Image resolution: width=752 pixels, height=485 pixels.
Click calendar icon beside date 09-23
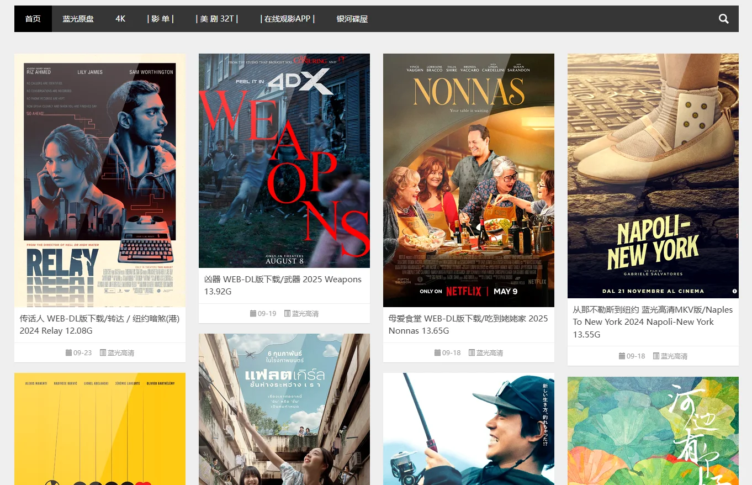(x=68, y=352)
